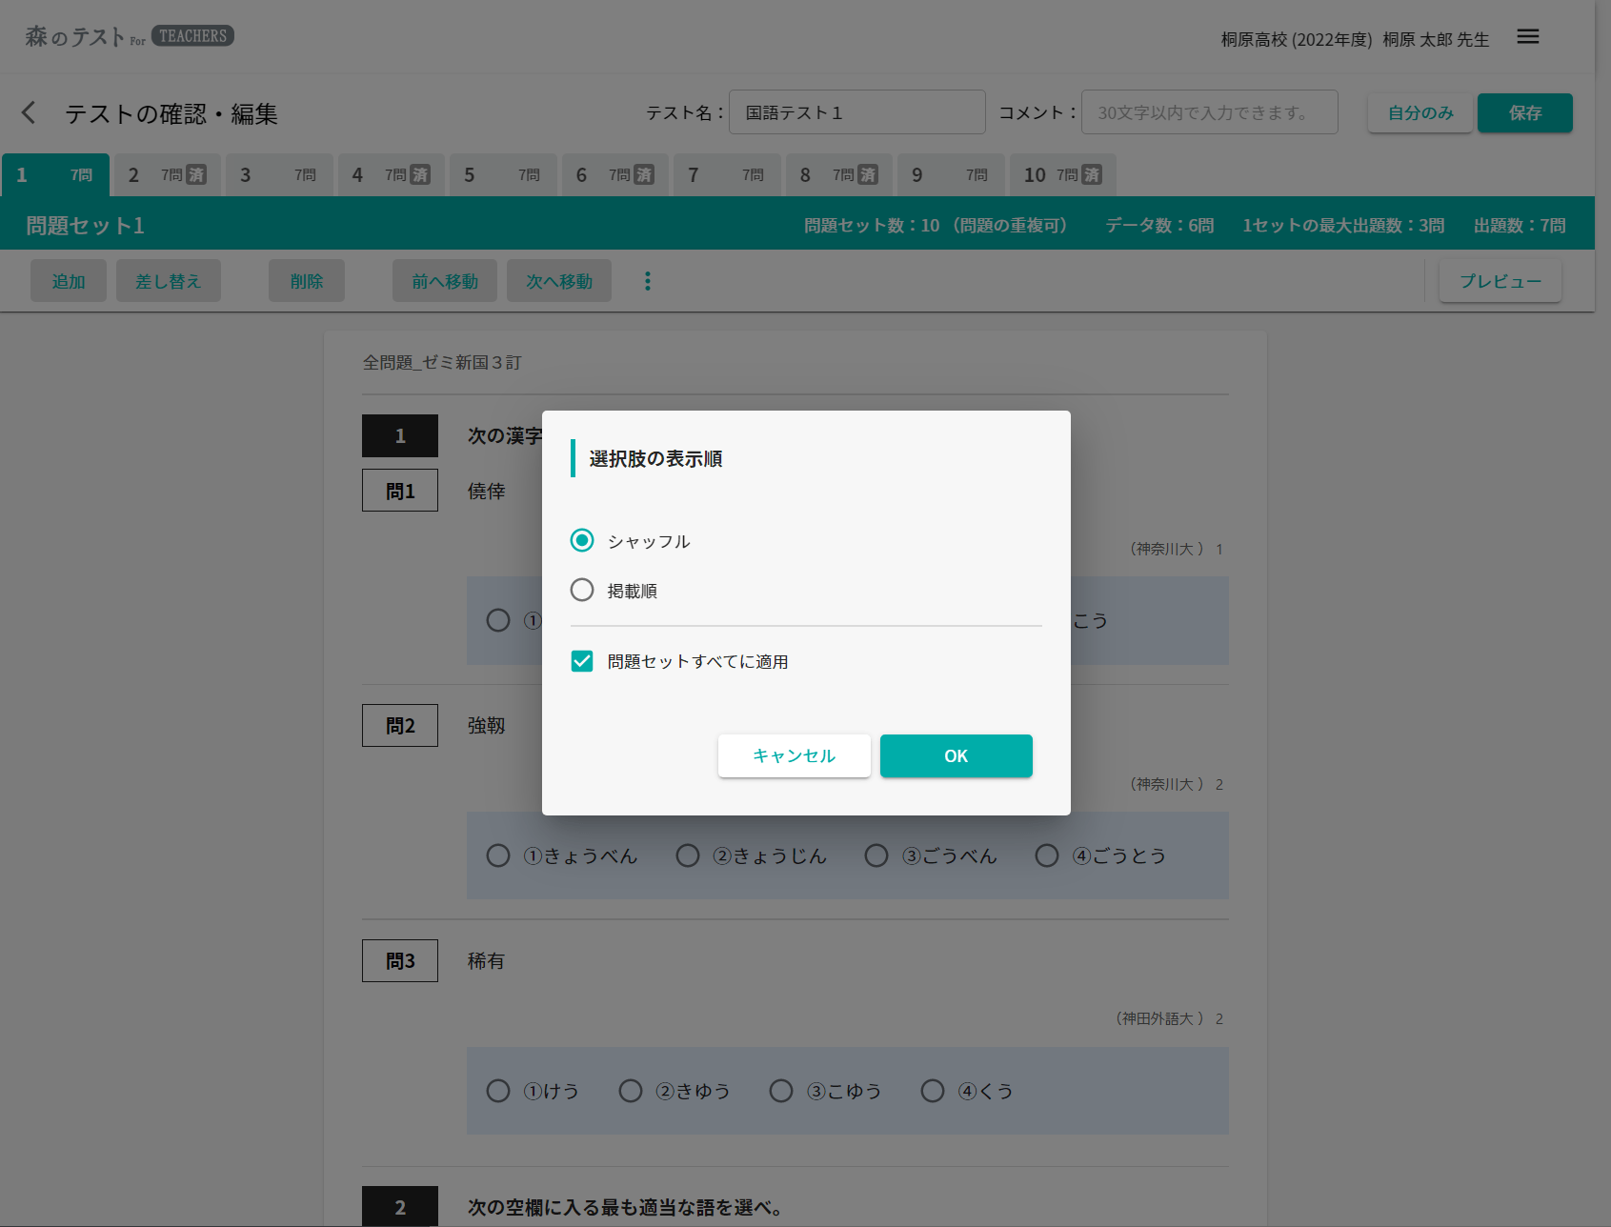Open the 自分のみ visibility dropdown

click(1420, 112)
